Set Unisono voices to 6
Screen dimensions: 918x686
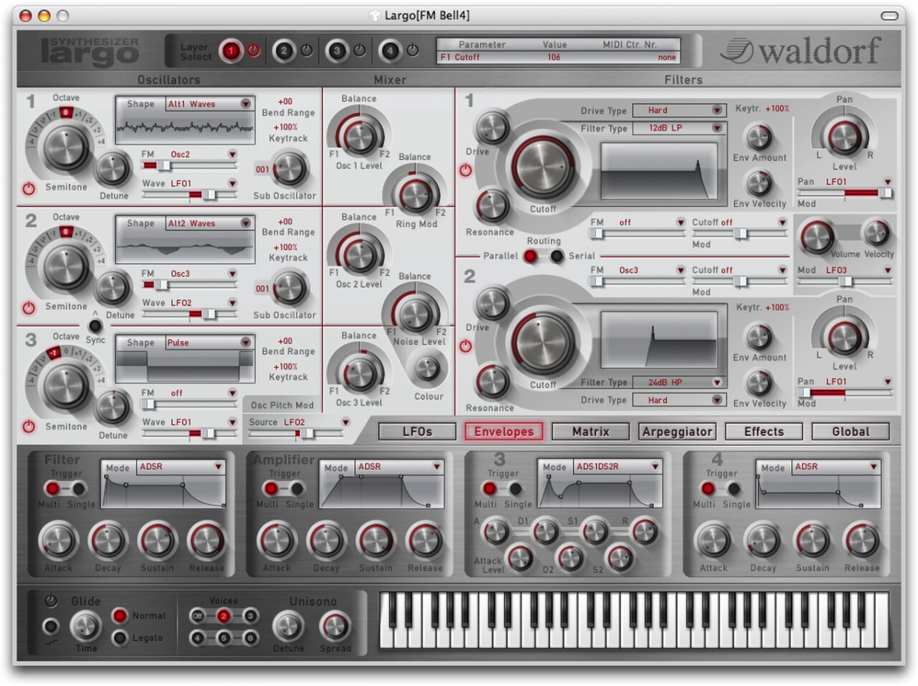250,637
